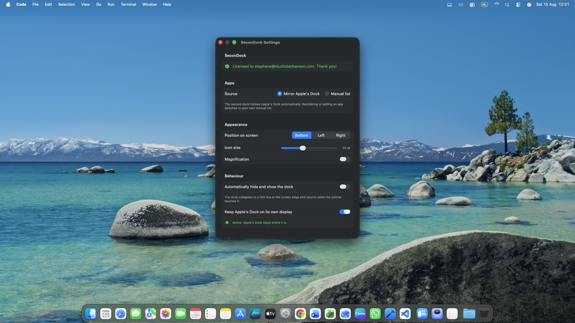Open the Trash in the Dock
Viewport: 575px width, 323px height.
tap(484, 314)
